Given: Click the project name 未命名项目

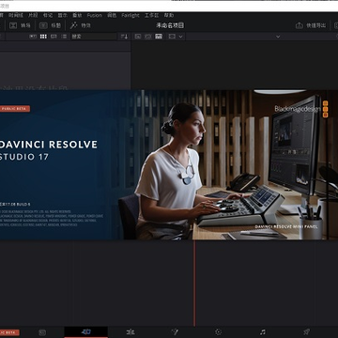Looking at the screenshot, I should tap(170, 25).
